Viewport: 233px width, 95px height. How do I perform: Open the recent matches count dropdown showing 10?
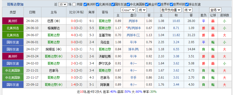pyautogui.click(x=63, y=5)
